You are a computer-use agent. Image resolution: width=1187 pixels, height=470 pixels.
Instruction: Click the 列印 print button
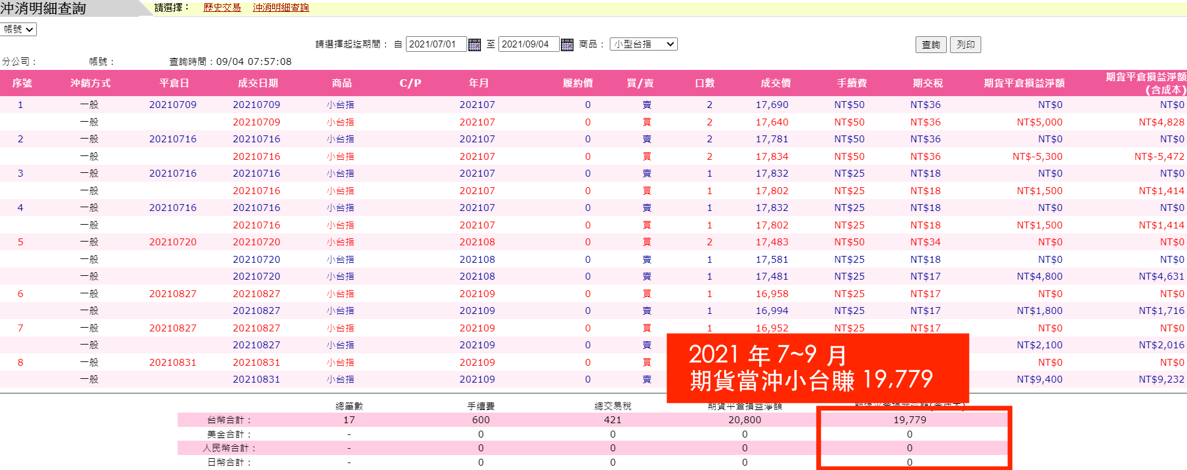[x=966, y=45]
